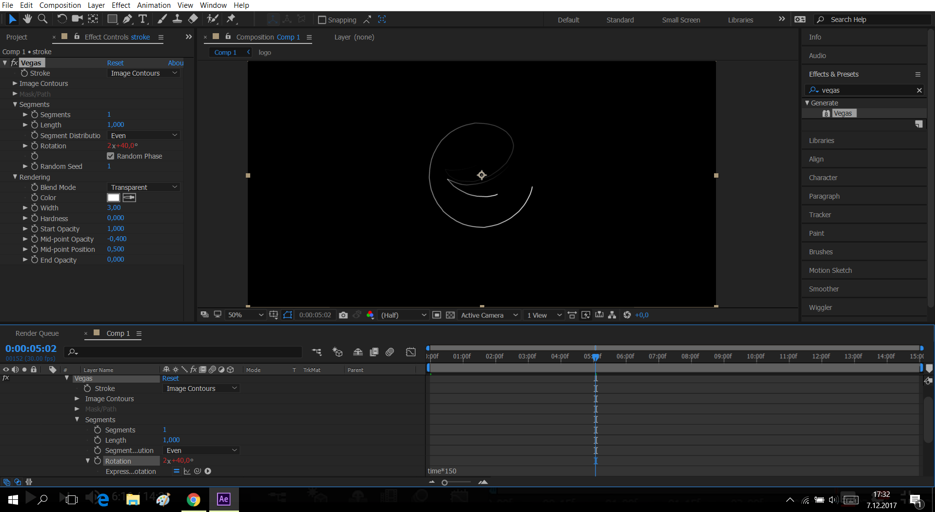Select the Selection arrow tool

12,19
